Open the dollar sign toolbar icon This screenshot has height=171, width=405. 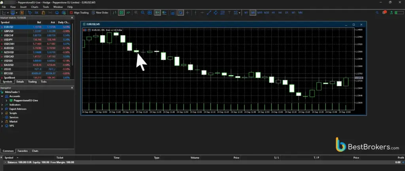click(22, 12)
